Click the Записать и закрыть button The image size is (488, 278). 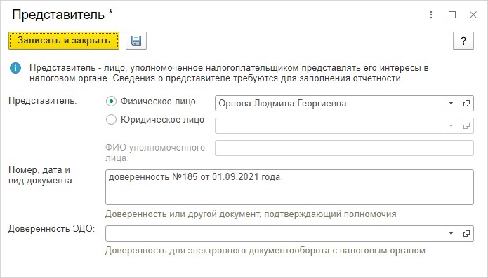tap(64, 41)
